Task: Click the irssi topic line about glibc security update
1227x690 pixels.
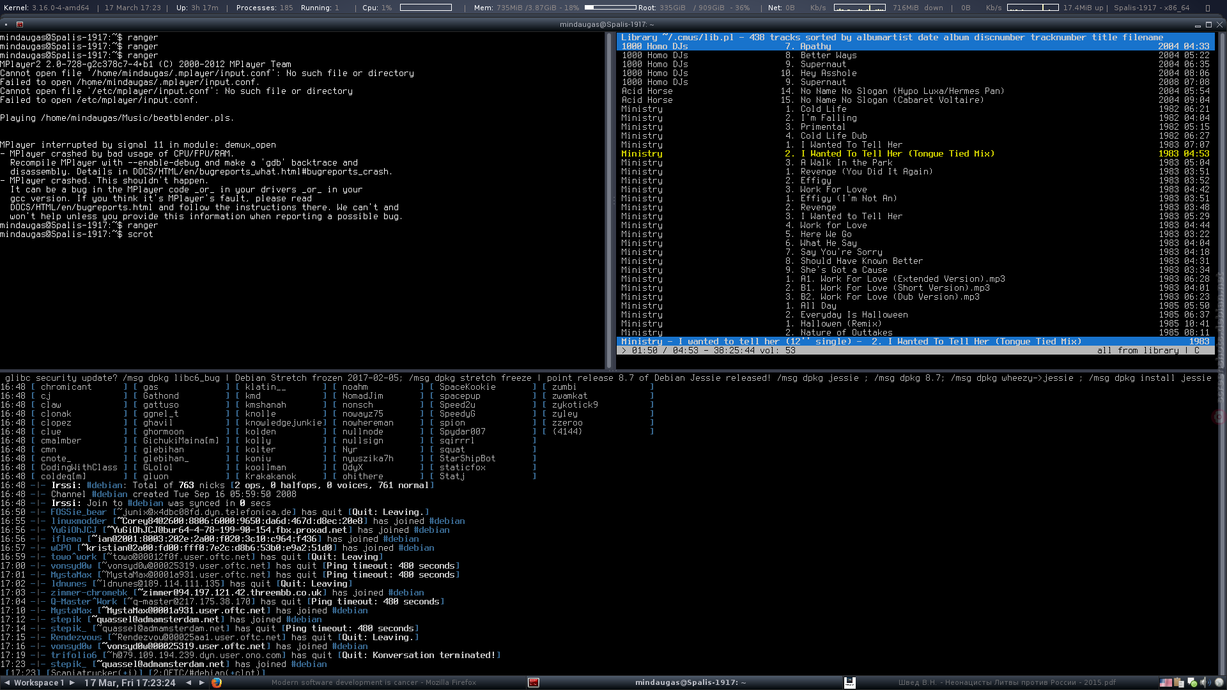Action: [x=608, y=378]
